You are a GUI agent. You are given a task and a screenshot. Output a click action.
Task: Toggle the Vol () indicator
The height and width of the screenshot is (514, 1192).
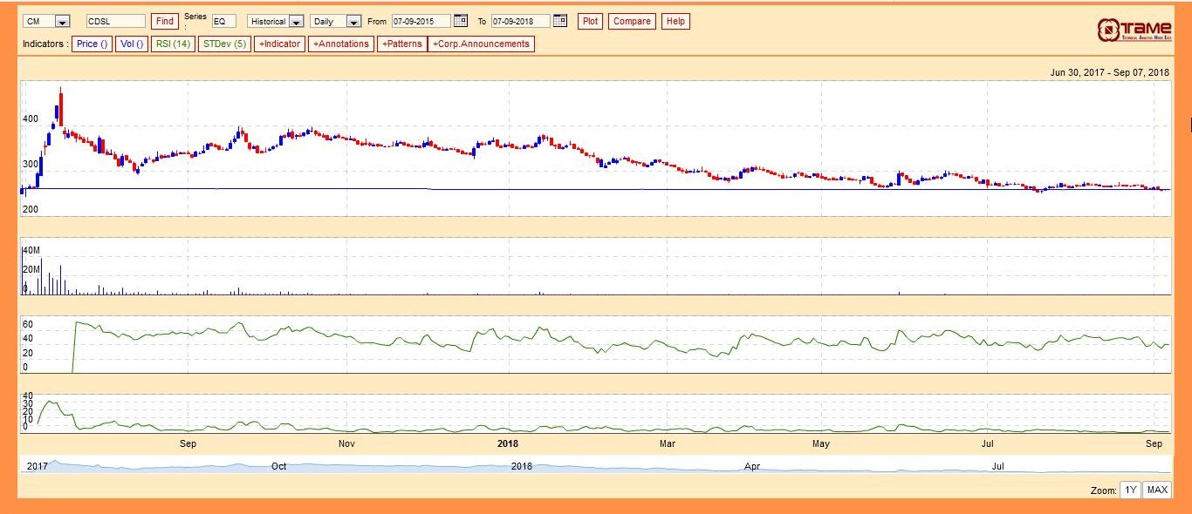[x=132, y=44]
